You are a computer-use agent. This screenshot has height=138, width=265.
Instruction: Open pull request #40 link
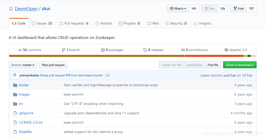click(x=68, y=75)
